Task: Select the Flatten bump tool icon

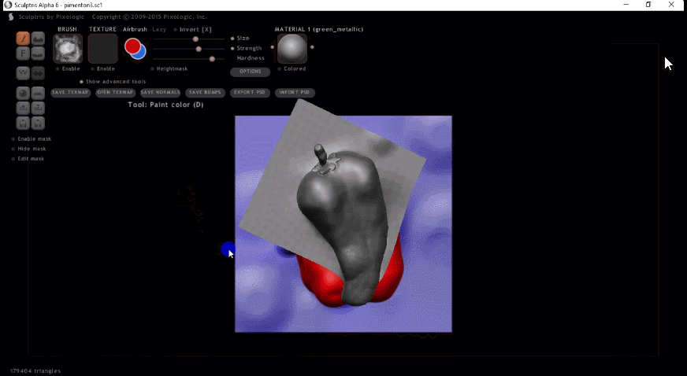Action: pyautogui.click(x=38, y=53)
